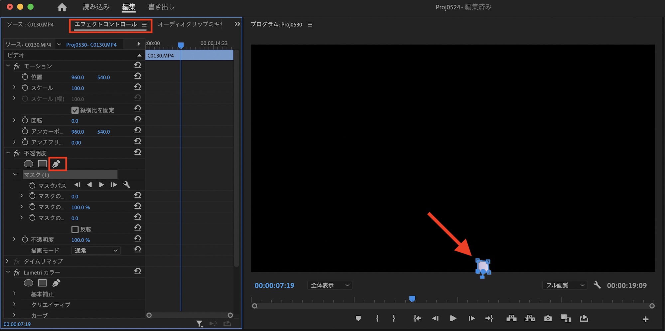Click the Program monitor playhead marker
This screenshot has width=665, height=331.
(x=412, y=299)
